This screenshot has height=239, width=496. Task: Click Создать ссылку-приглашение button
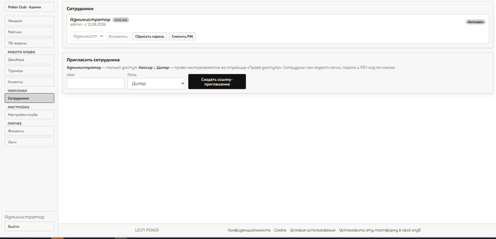217,82
